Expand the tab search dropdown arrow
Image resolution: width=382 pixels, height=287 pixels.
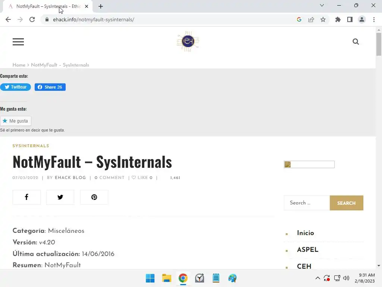tap(322, 5)
